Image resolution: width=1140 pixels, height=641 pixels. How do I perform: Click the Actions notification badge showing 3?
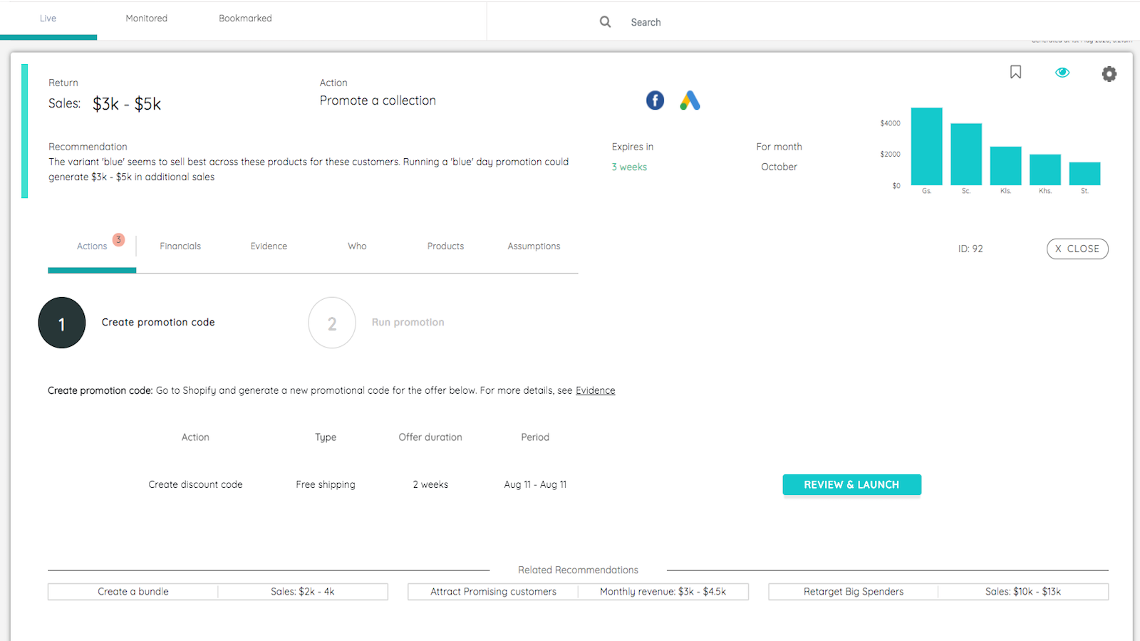[x=118, y=240]
